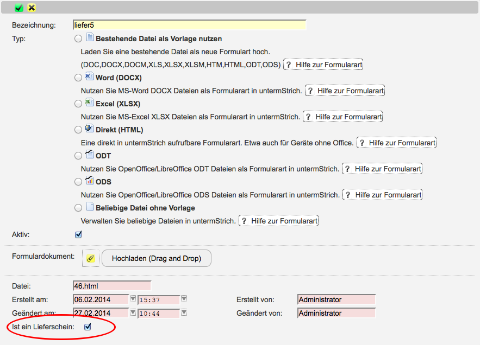Open the 'Geändert am' date picker arrow
This screenshot has width=480, height=345.
click(133, 312)
